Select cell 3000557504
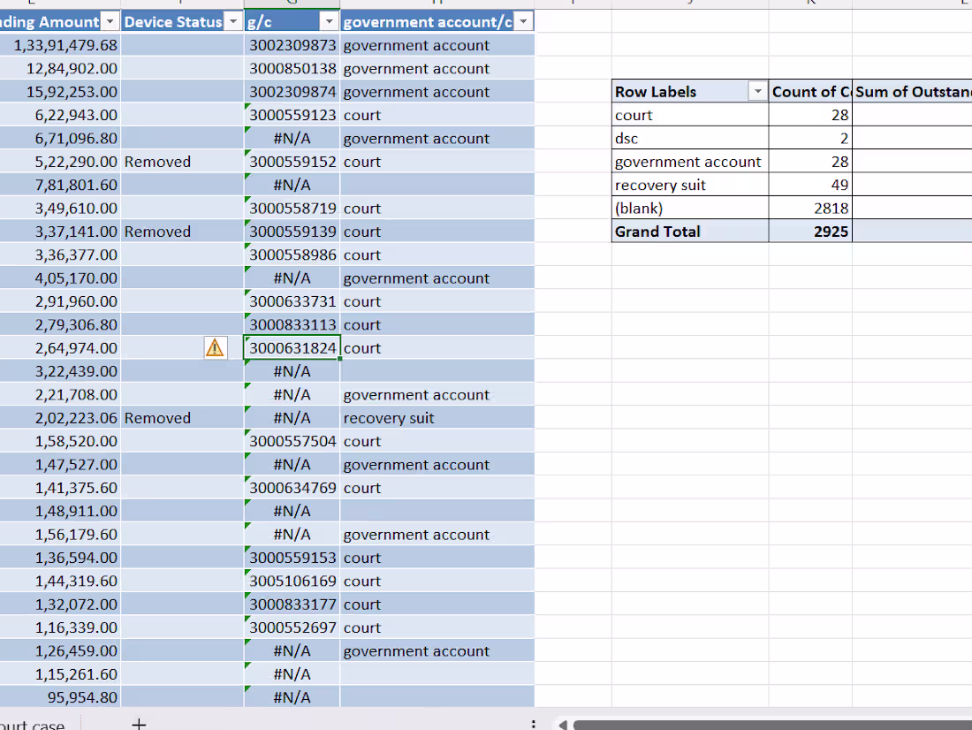The width and height of the screenshot is (972, 730). point(292,441)
